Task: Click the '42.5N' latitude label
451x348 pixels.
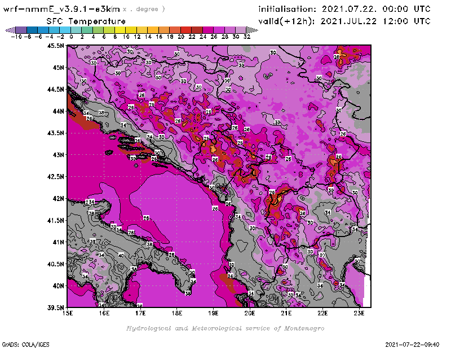Action: tap(56, 177)
